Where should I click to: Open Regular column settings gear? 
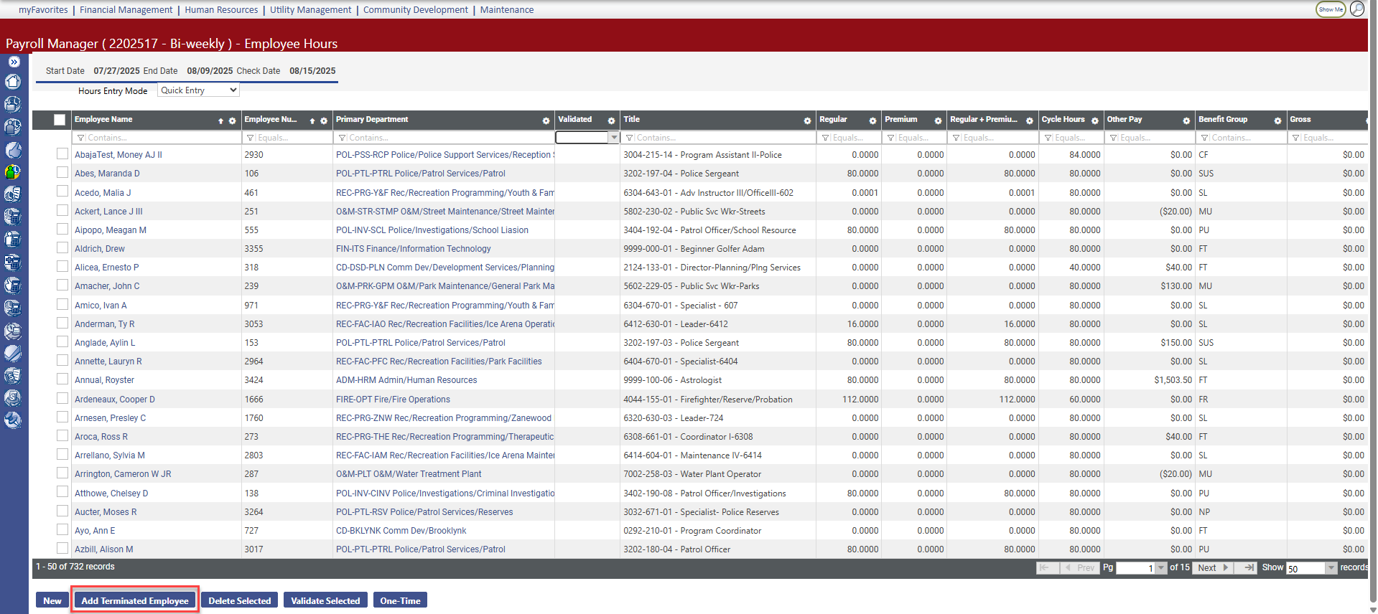tap(872, 121)
